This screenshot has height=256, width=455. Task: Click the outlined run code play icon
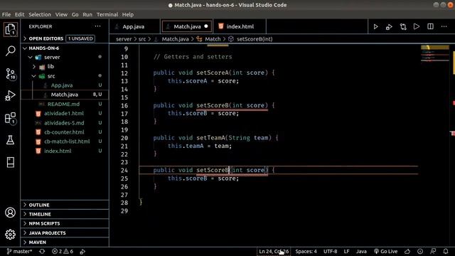[417, 26]
